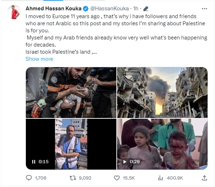This screenshot has width=215, height=187.
Task: Open photo of rescuer holding a baby
Action: pyautogui.click(x=71, y=92)
